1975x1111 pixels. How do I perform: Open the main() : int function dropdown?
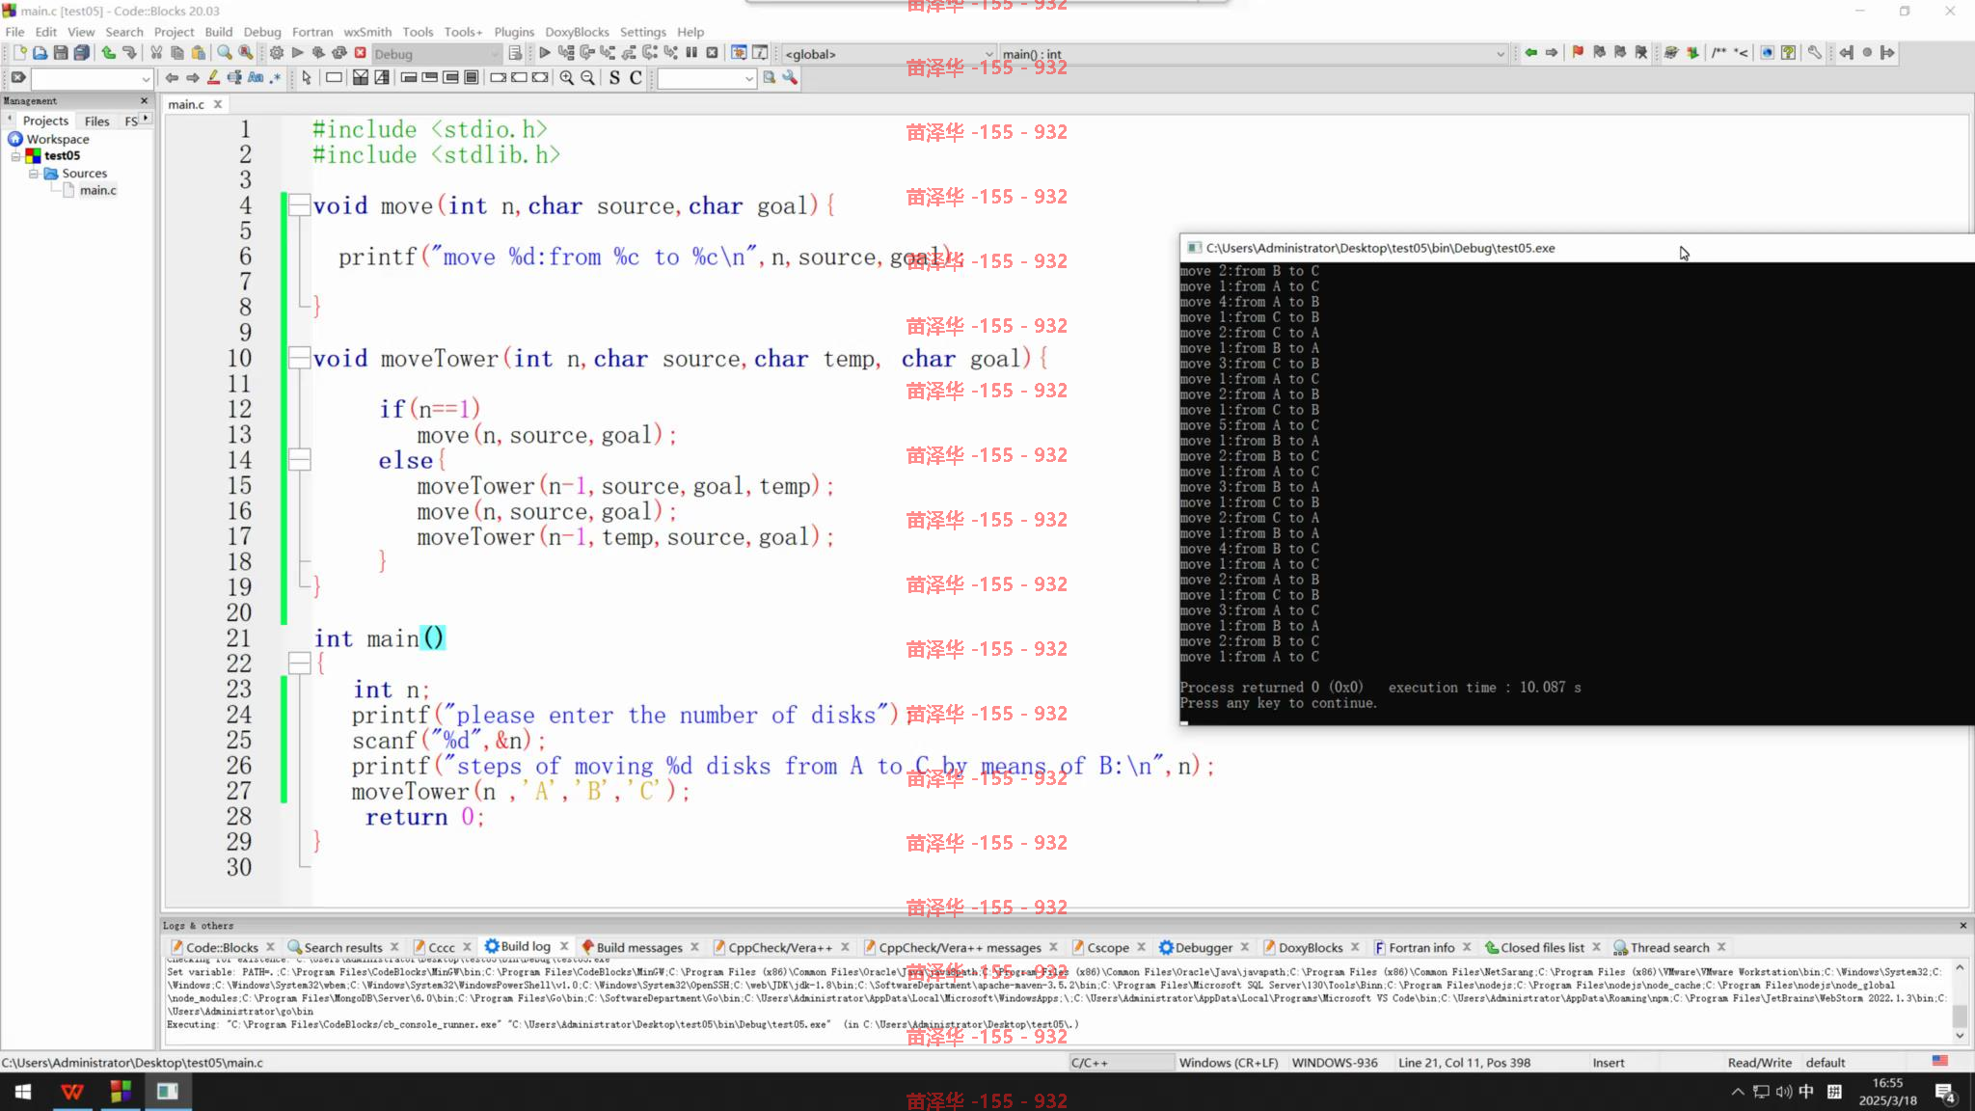coord(1253,54)
